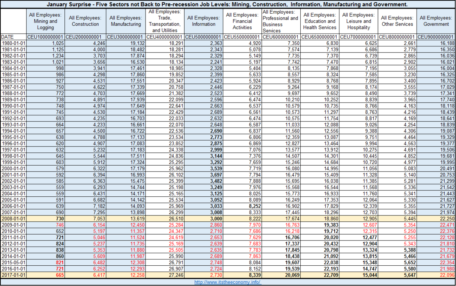Screen dimensions: 456x286
Task: Click the 2015-05-01 date cell
Action: coord(13,263)
